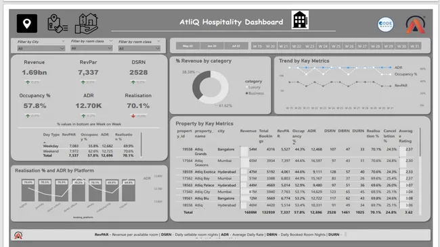Image resolution: width=440 pixels, height=247 pixels.
Task: Click ADR legend in Trend chart
Action: 398,67
